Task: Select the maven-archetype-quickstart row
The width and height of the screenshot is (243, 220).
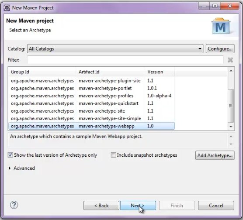Action: (92, 103)
